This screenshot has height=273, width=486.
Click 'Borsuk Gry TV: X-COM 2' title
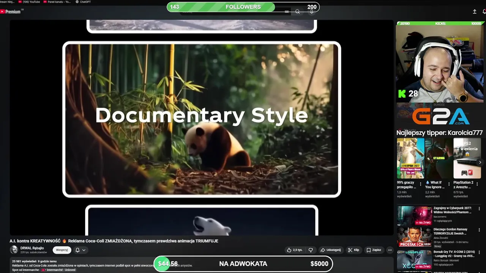pos(454,254)
